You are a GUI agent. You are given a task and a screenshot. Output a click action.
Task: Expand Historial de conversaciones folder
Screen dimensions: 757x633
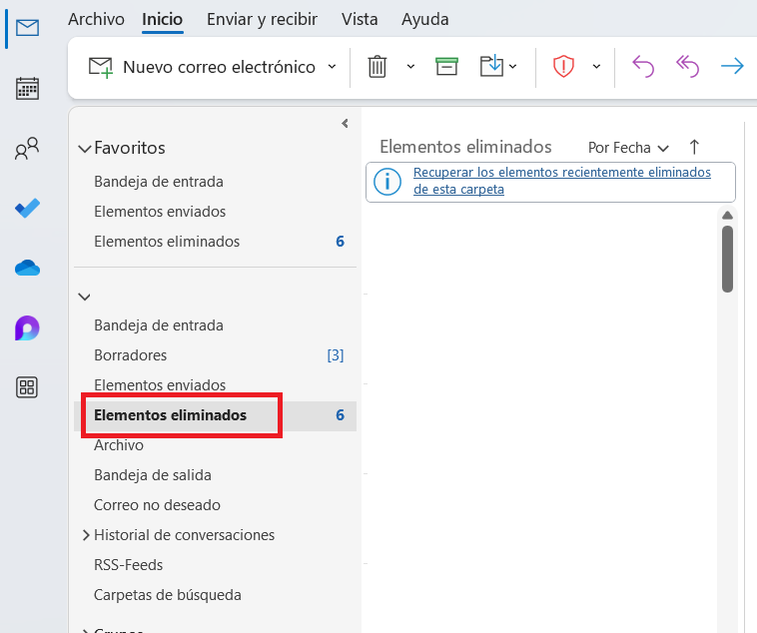coord(85,535)
